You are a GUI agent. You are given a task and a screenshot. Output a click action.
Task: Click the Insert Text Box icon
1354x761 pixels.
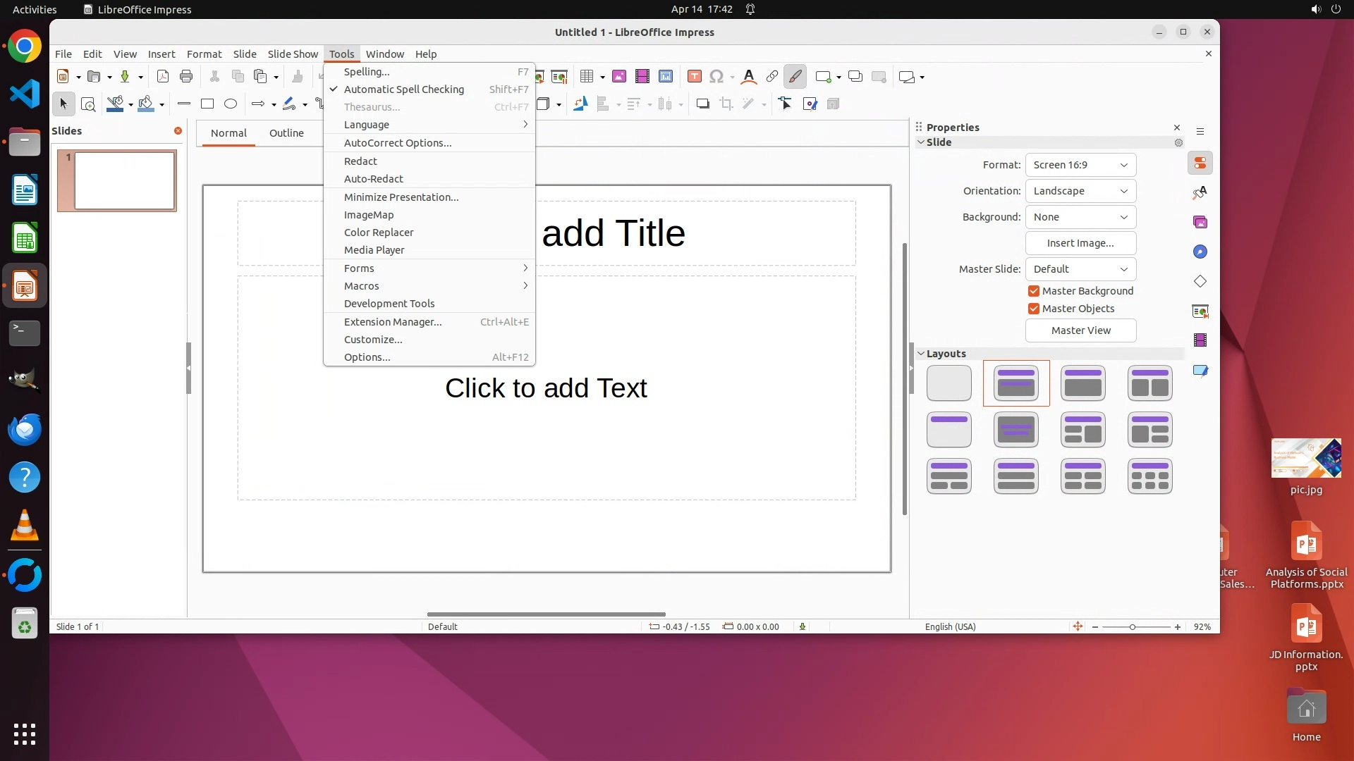tap(694, 77)
